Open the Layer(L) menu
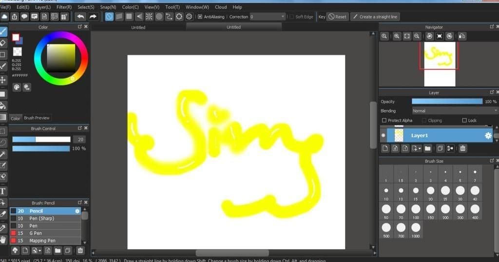 (x=43, y=7)
